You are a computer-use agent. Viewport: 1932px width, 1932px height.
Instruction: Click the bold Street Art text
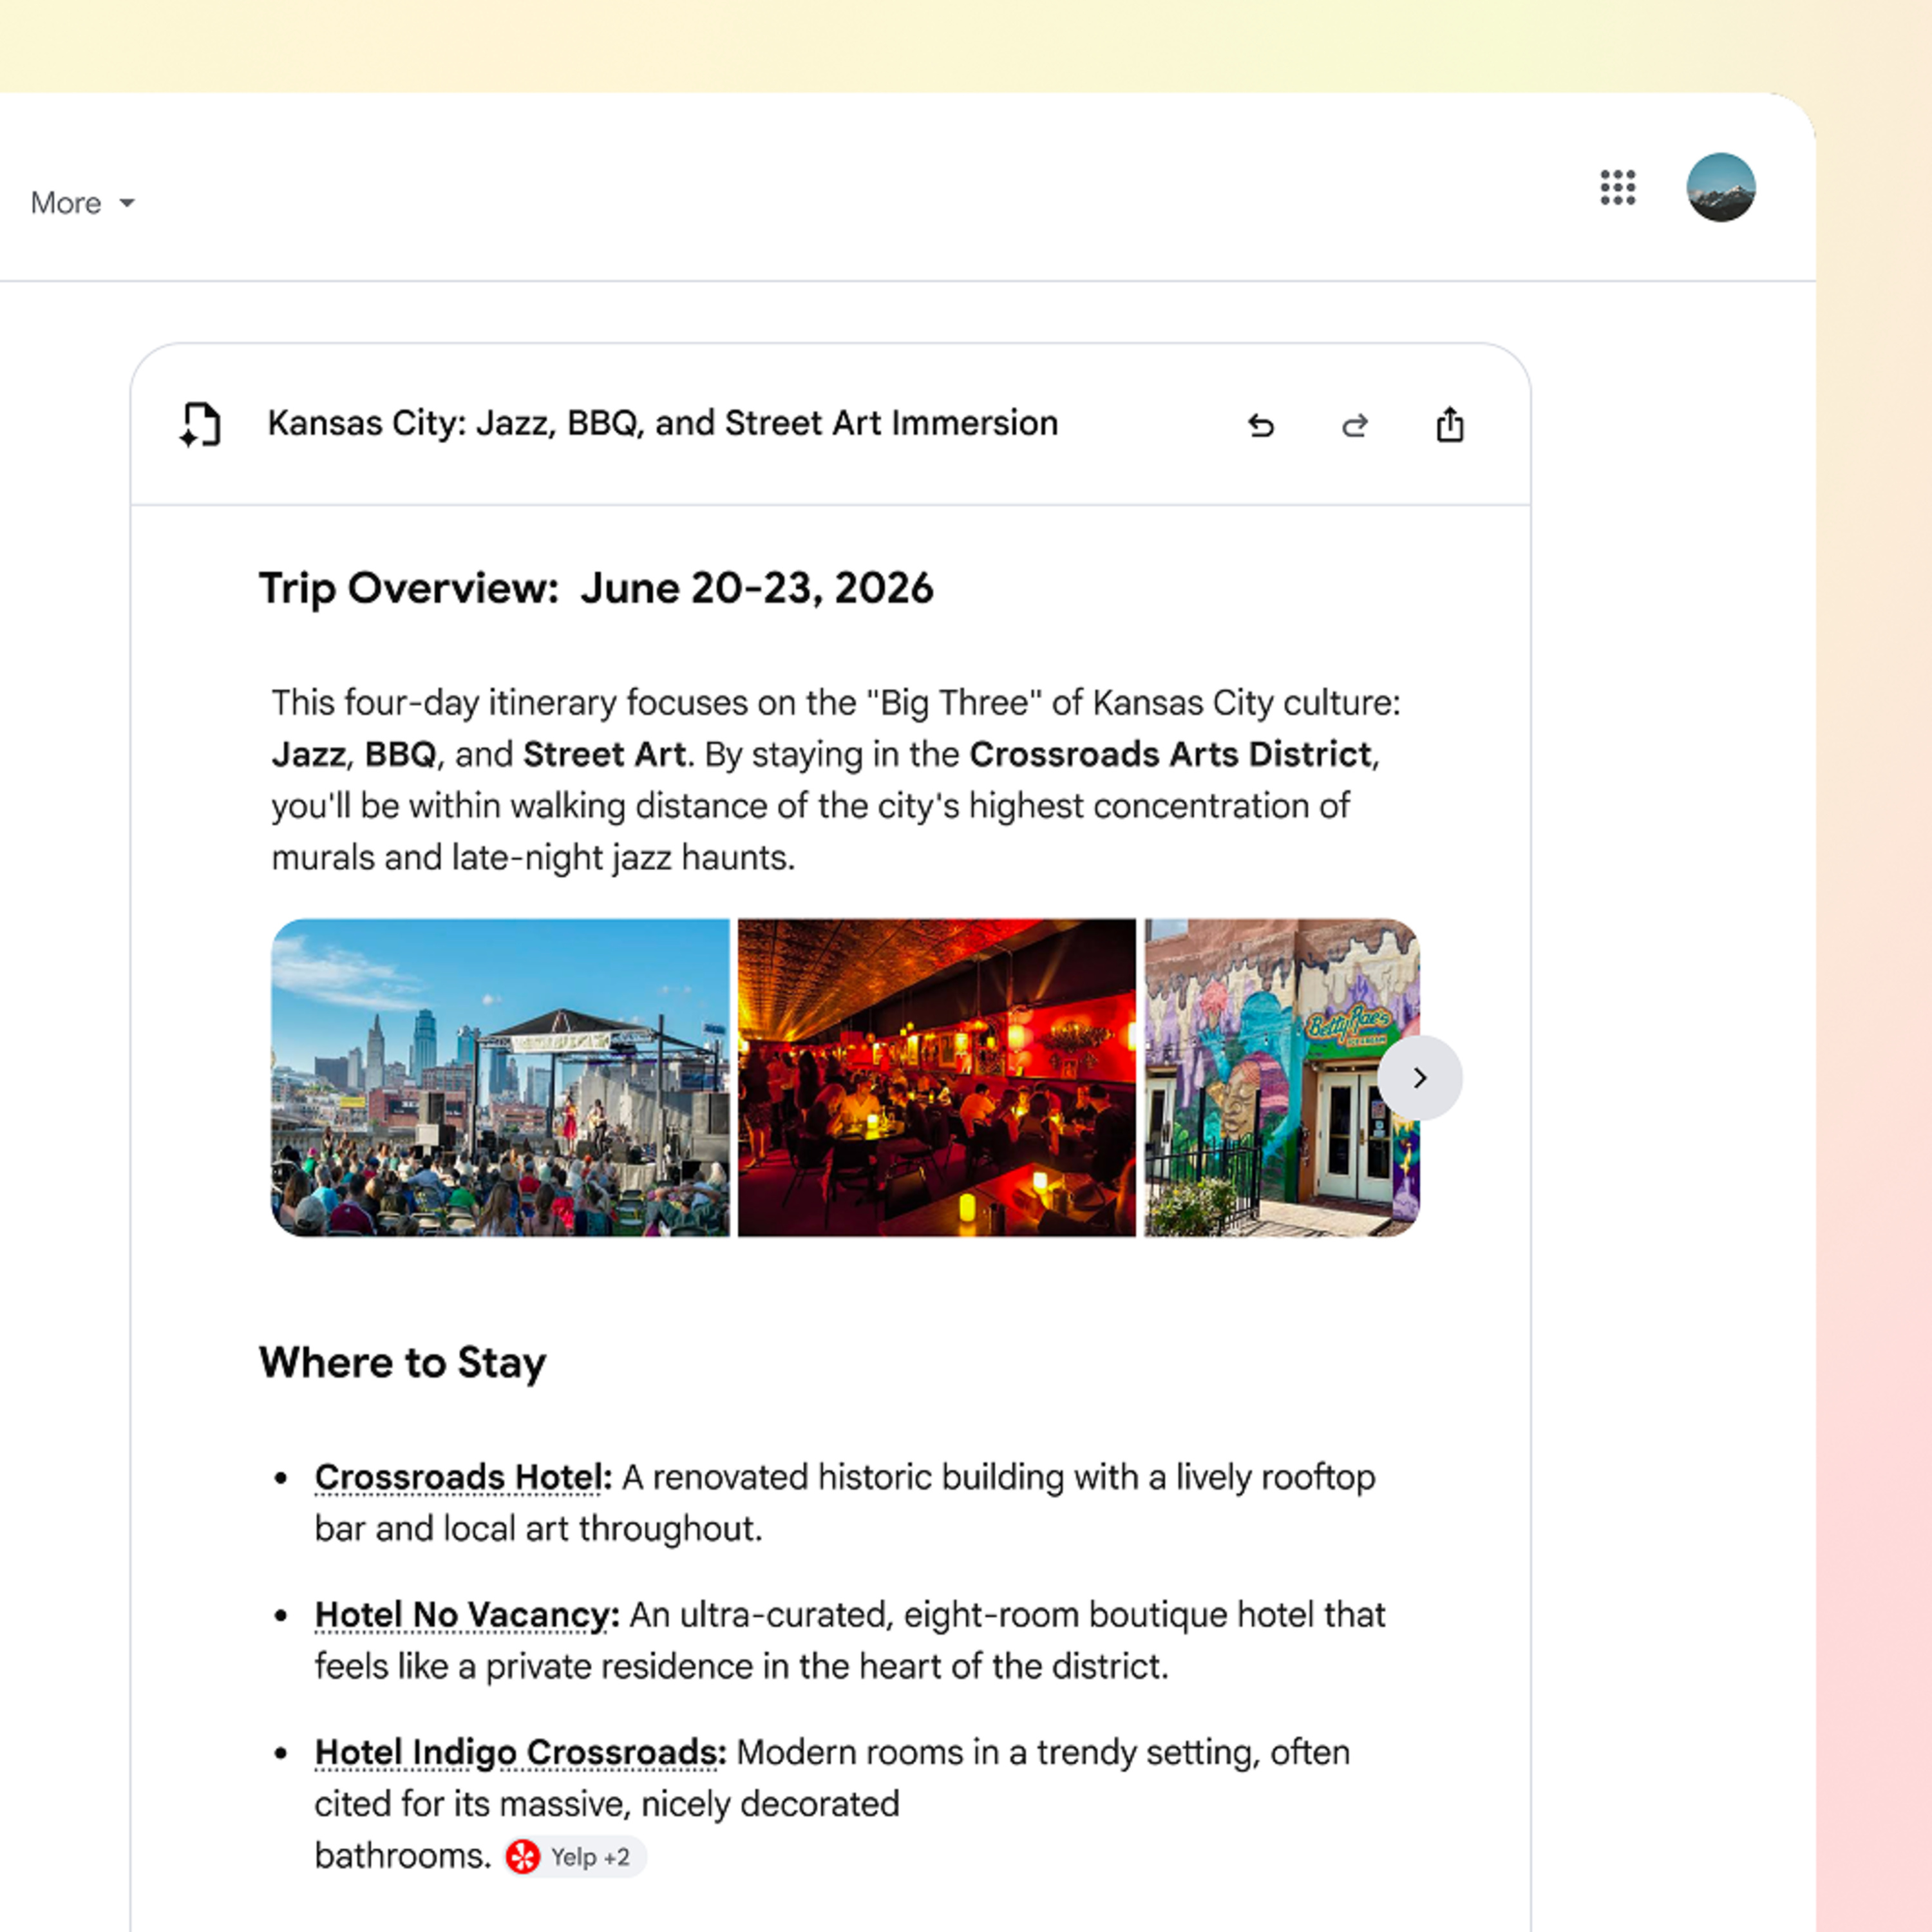click(604, 754)
